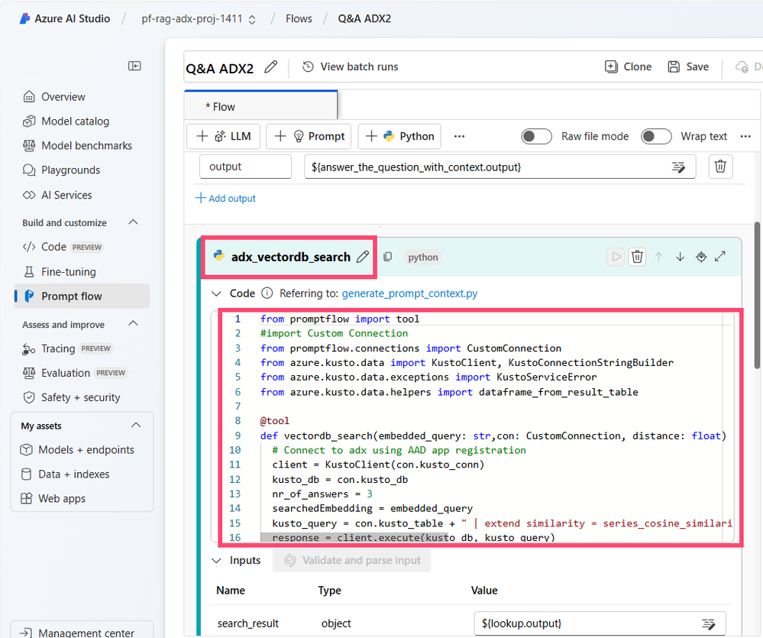Image resolution: width=763 pixels, height=638 pixels.
Task: Open Safety + security page
Action: coord(71,397)
